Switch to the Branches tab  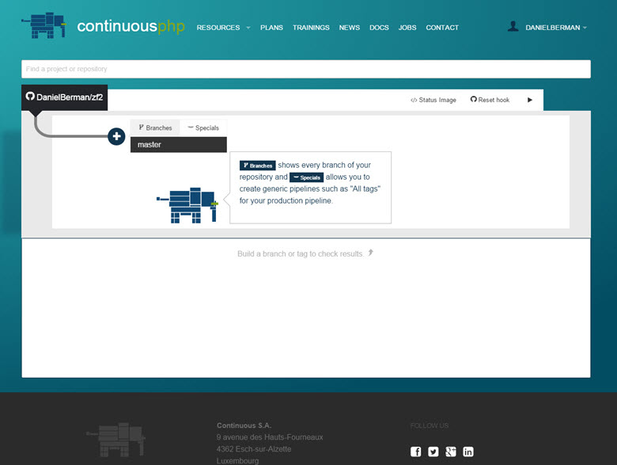point(155,128)
